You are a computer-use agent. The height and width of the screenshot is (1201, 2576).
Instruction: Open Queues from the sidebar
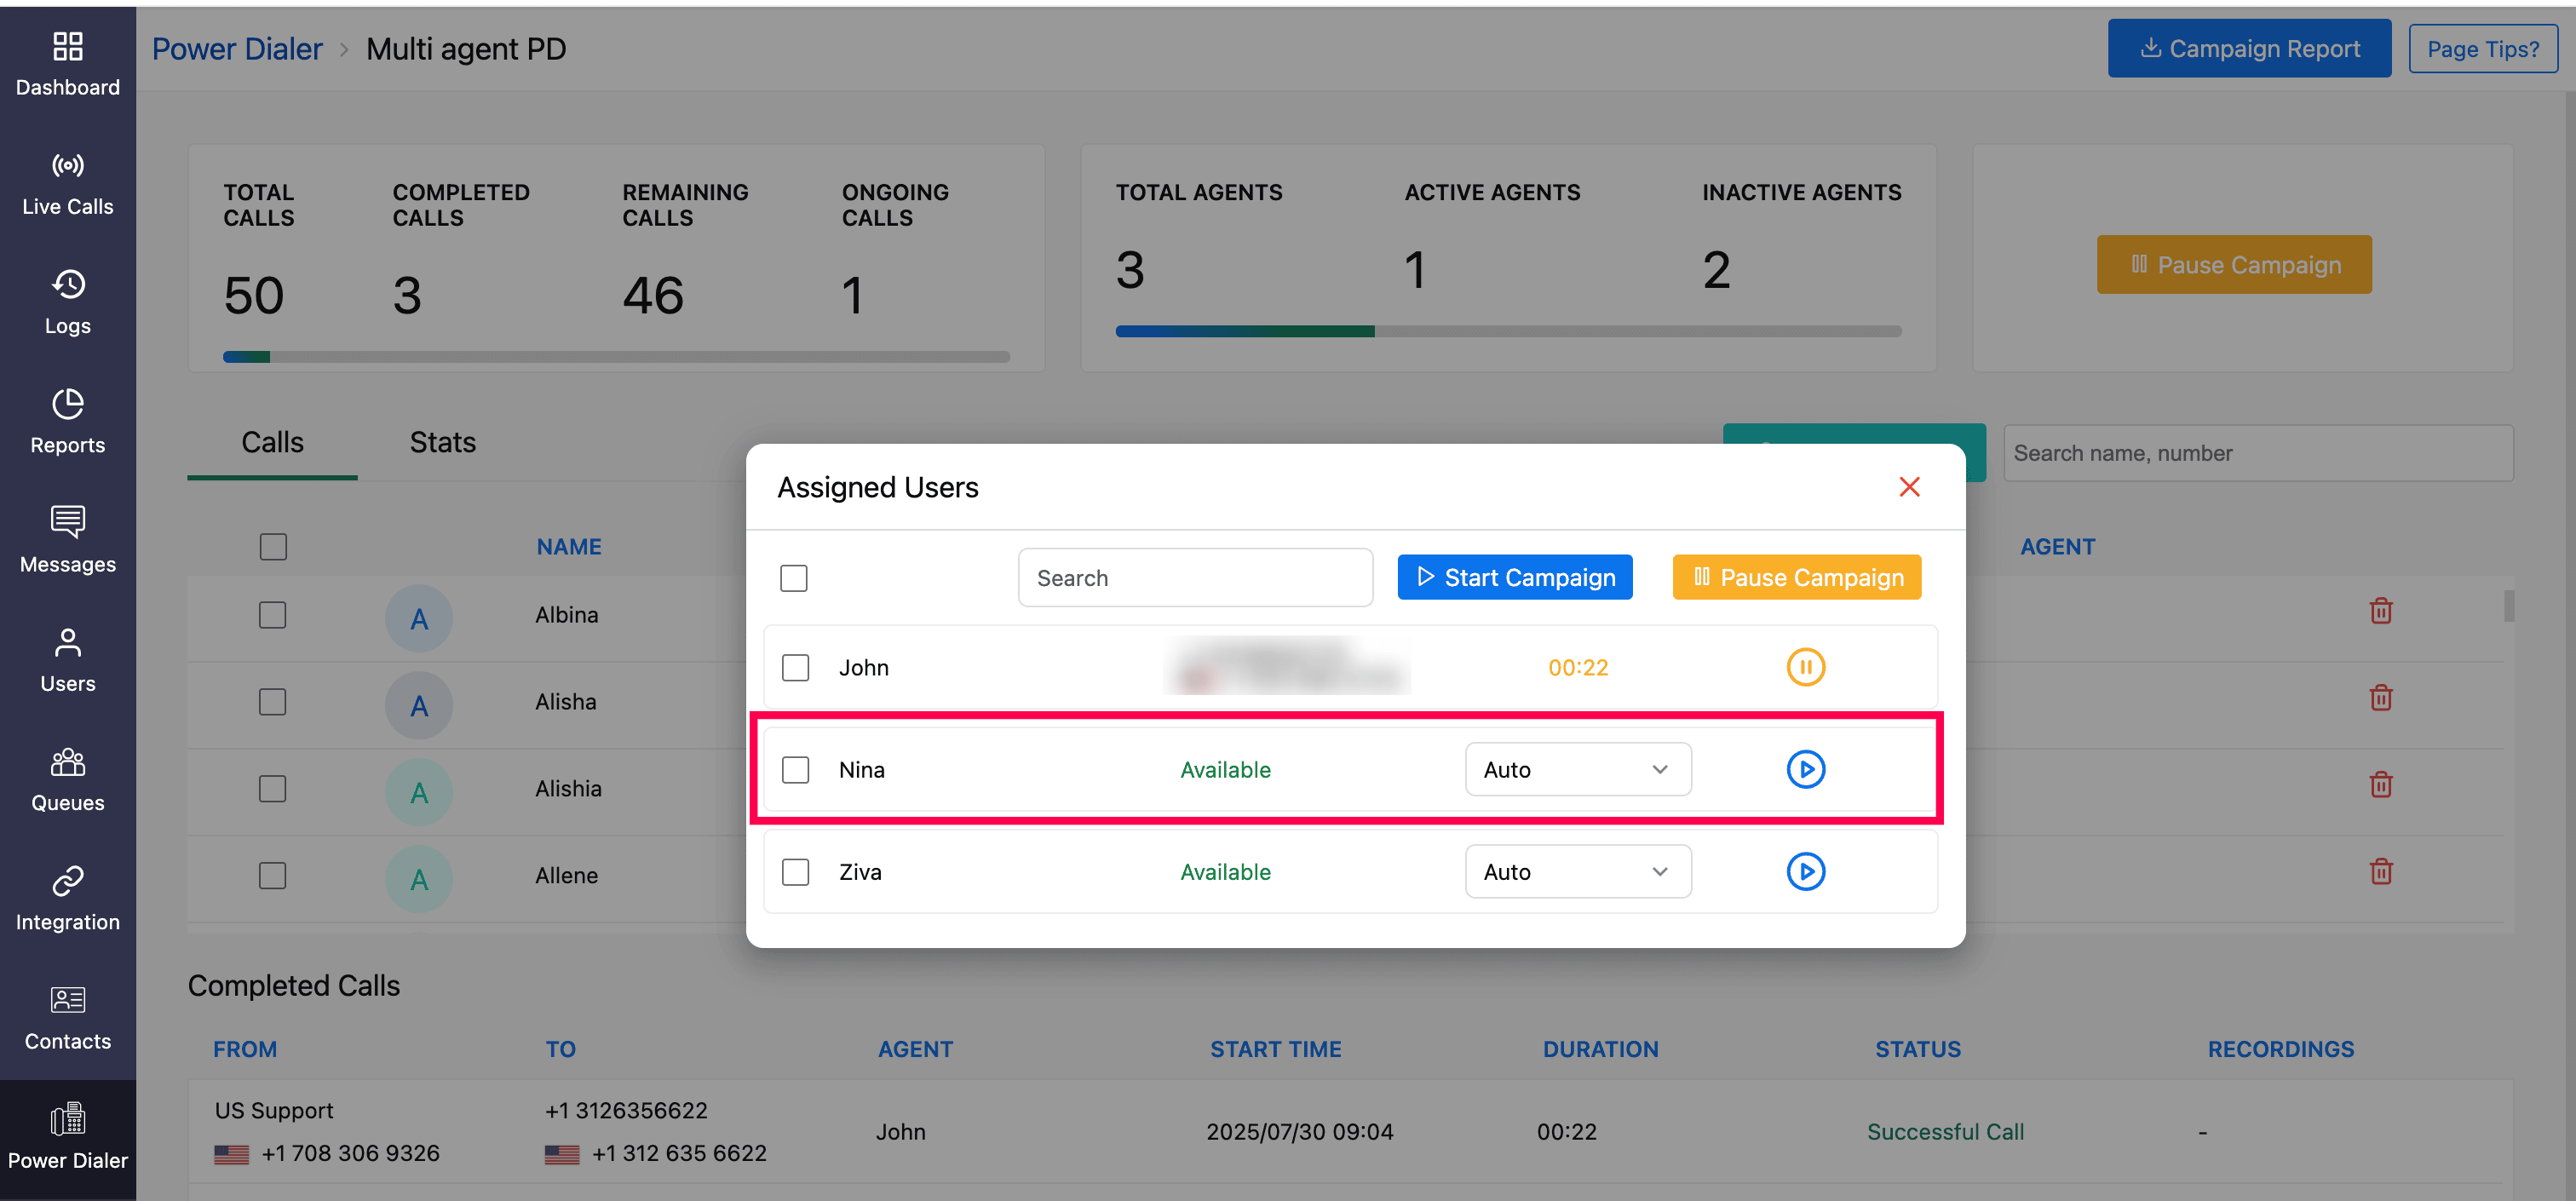[x=67, y=780]
